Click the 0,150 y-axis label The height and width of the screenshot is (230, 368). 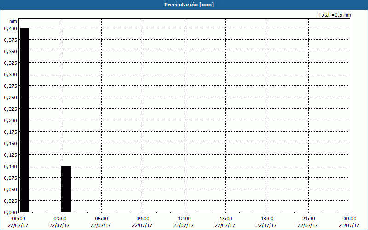[10, 144]
